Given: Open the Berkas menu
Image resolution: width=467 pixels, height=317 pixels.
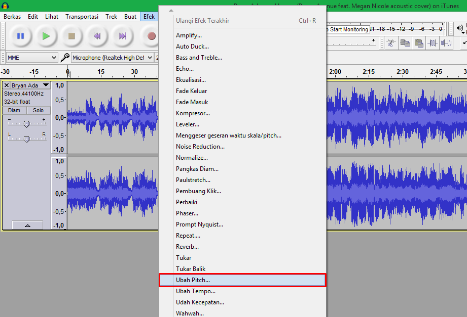Looking at the screenshot, I should click(x=12, y=17).
